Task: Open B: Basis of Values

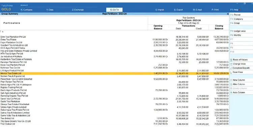Action: [241, 60]
